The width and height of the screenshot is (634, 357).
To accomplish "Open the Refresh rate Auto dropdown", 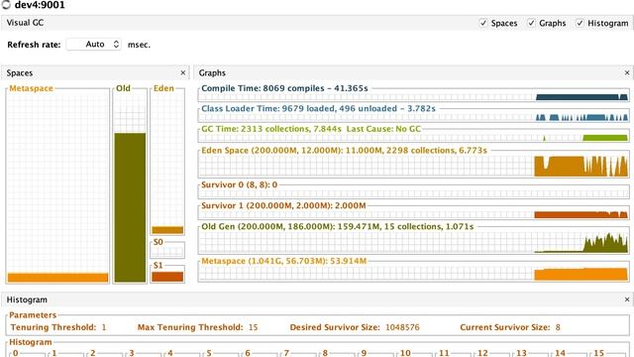I will [94, 44].
